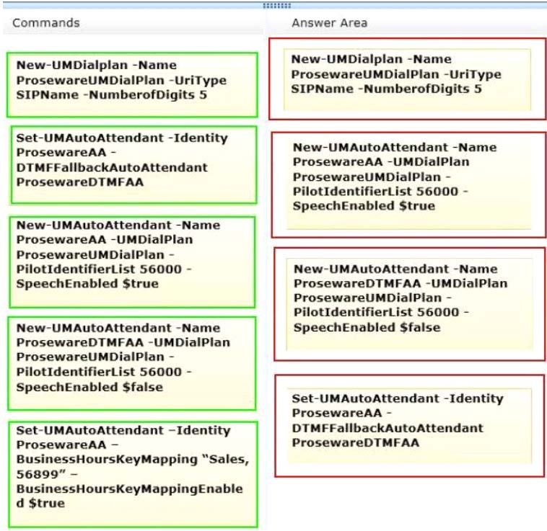
Task: Click the dotted splitter grip at top
Action: click(x=277, y=5)
